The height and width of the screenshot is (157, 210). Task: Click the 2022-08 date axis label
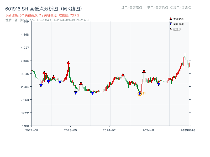(31, 130)
